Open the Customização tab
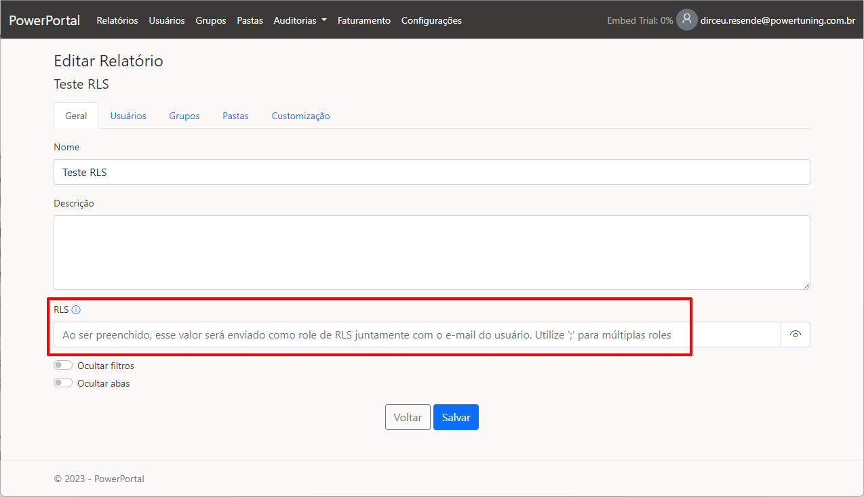 point(300,116)
